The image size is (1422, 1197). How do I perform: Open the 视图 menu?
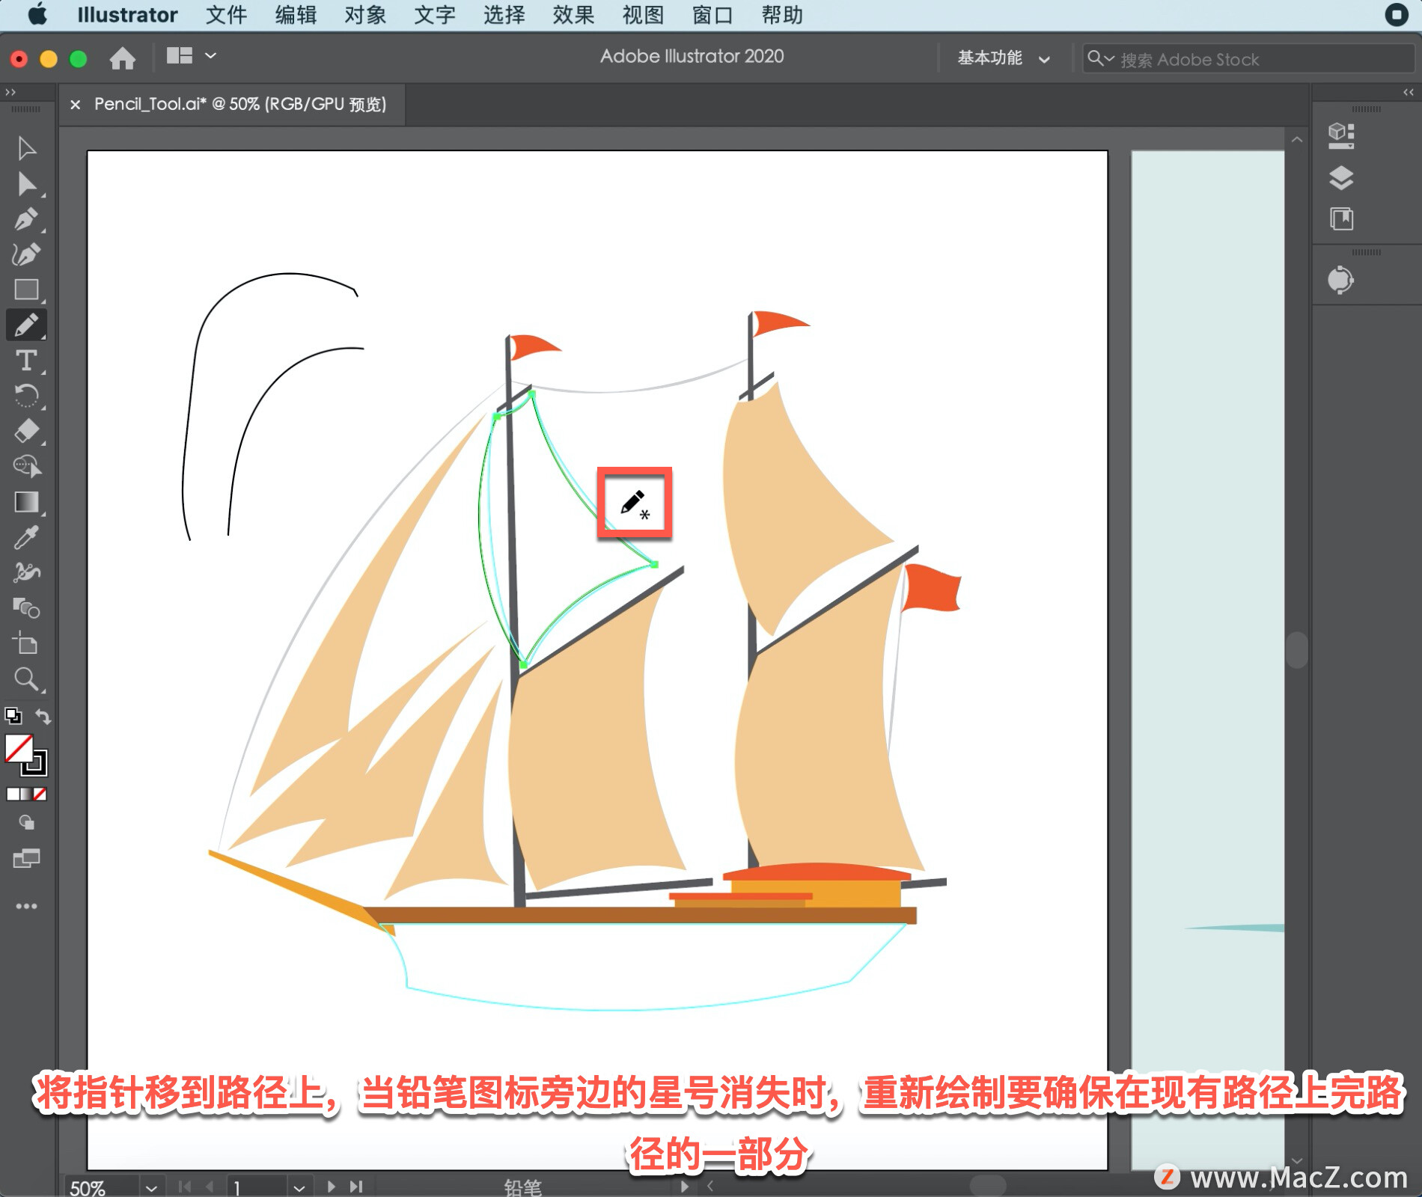[x=643, y=15]
